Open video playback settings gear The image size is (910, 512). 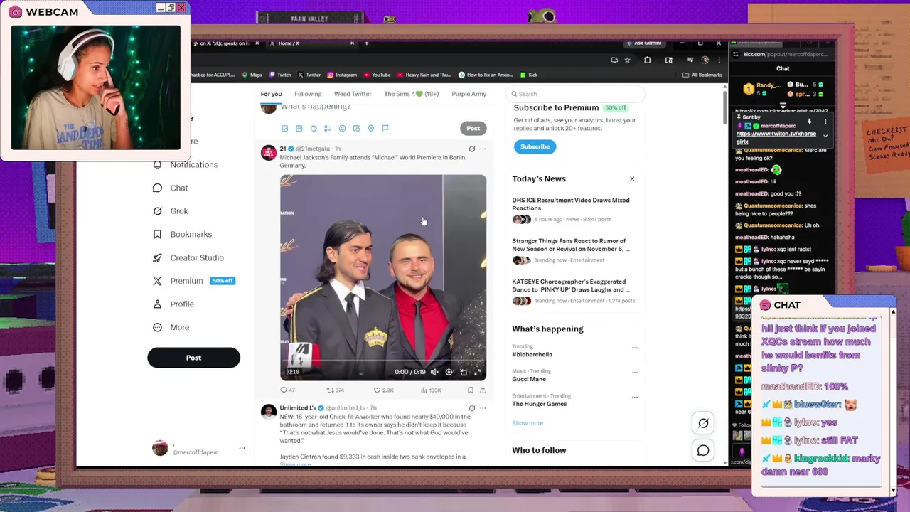[449, 372]
